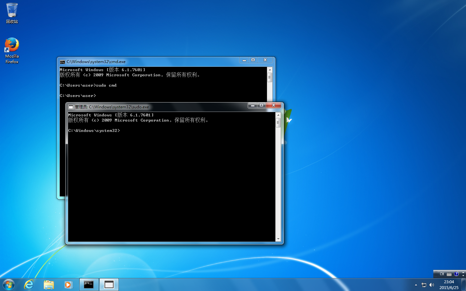The width and height of the screenshot is (466, 291).
Task: Open the Recycle Bin desktop icon
Action: point(12,13)
